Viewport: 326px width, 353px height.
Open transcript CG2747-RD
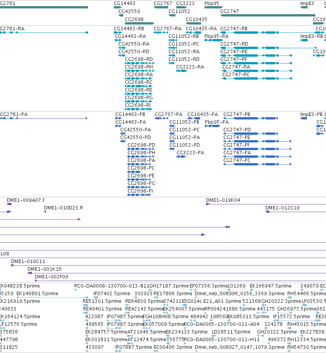(x=234, y=44)
